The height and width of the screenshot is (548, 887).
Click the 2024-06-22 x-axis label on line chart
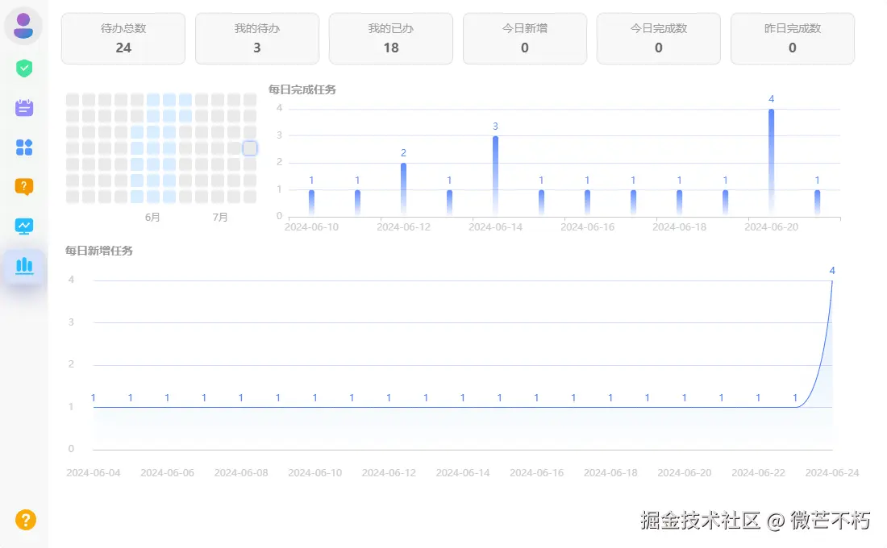click(x=758, y=473)
